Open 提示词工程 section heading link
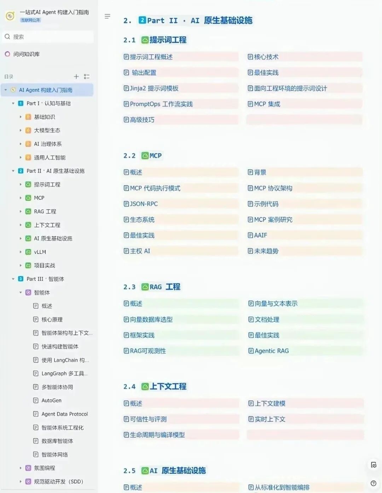Viewport: 382px width, 493px height. coord(168,40)
